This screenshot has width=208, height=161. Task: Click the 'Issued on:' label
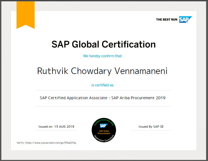[x=46, y=127]
